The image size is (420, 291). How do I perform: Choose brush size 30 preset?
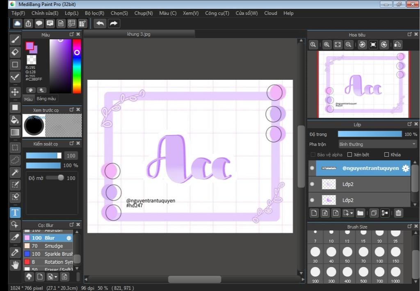[315, 254]
